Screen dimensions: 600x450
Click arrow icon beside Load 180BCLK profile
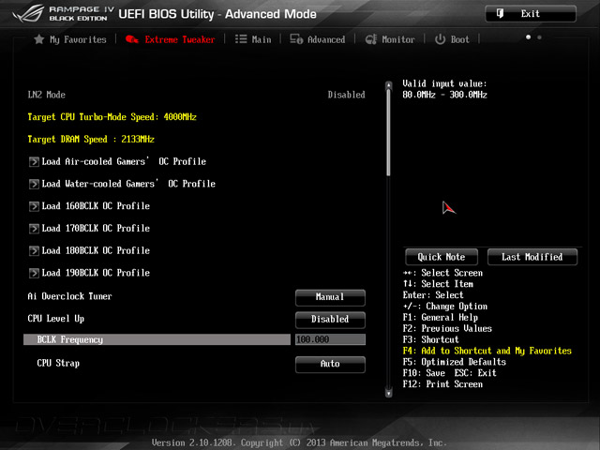34,250
